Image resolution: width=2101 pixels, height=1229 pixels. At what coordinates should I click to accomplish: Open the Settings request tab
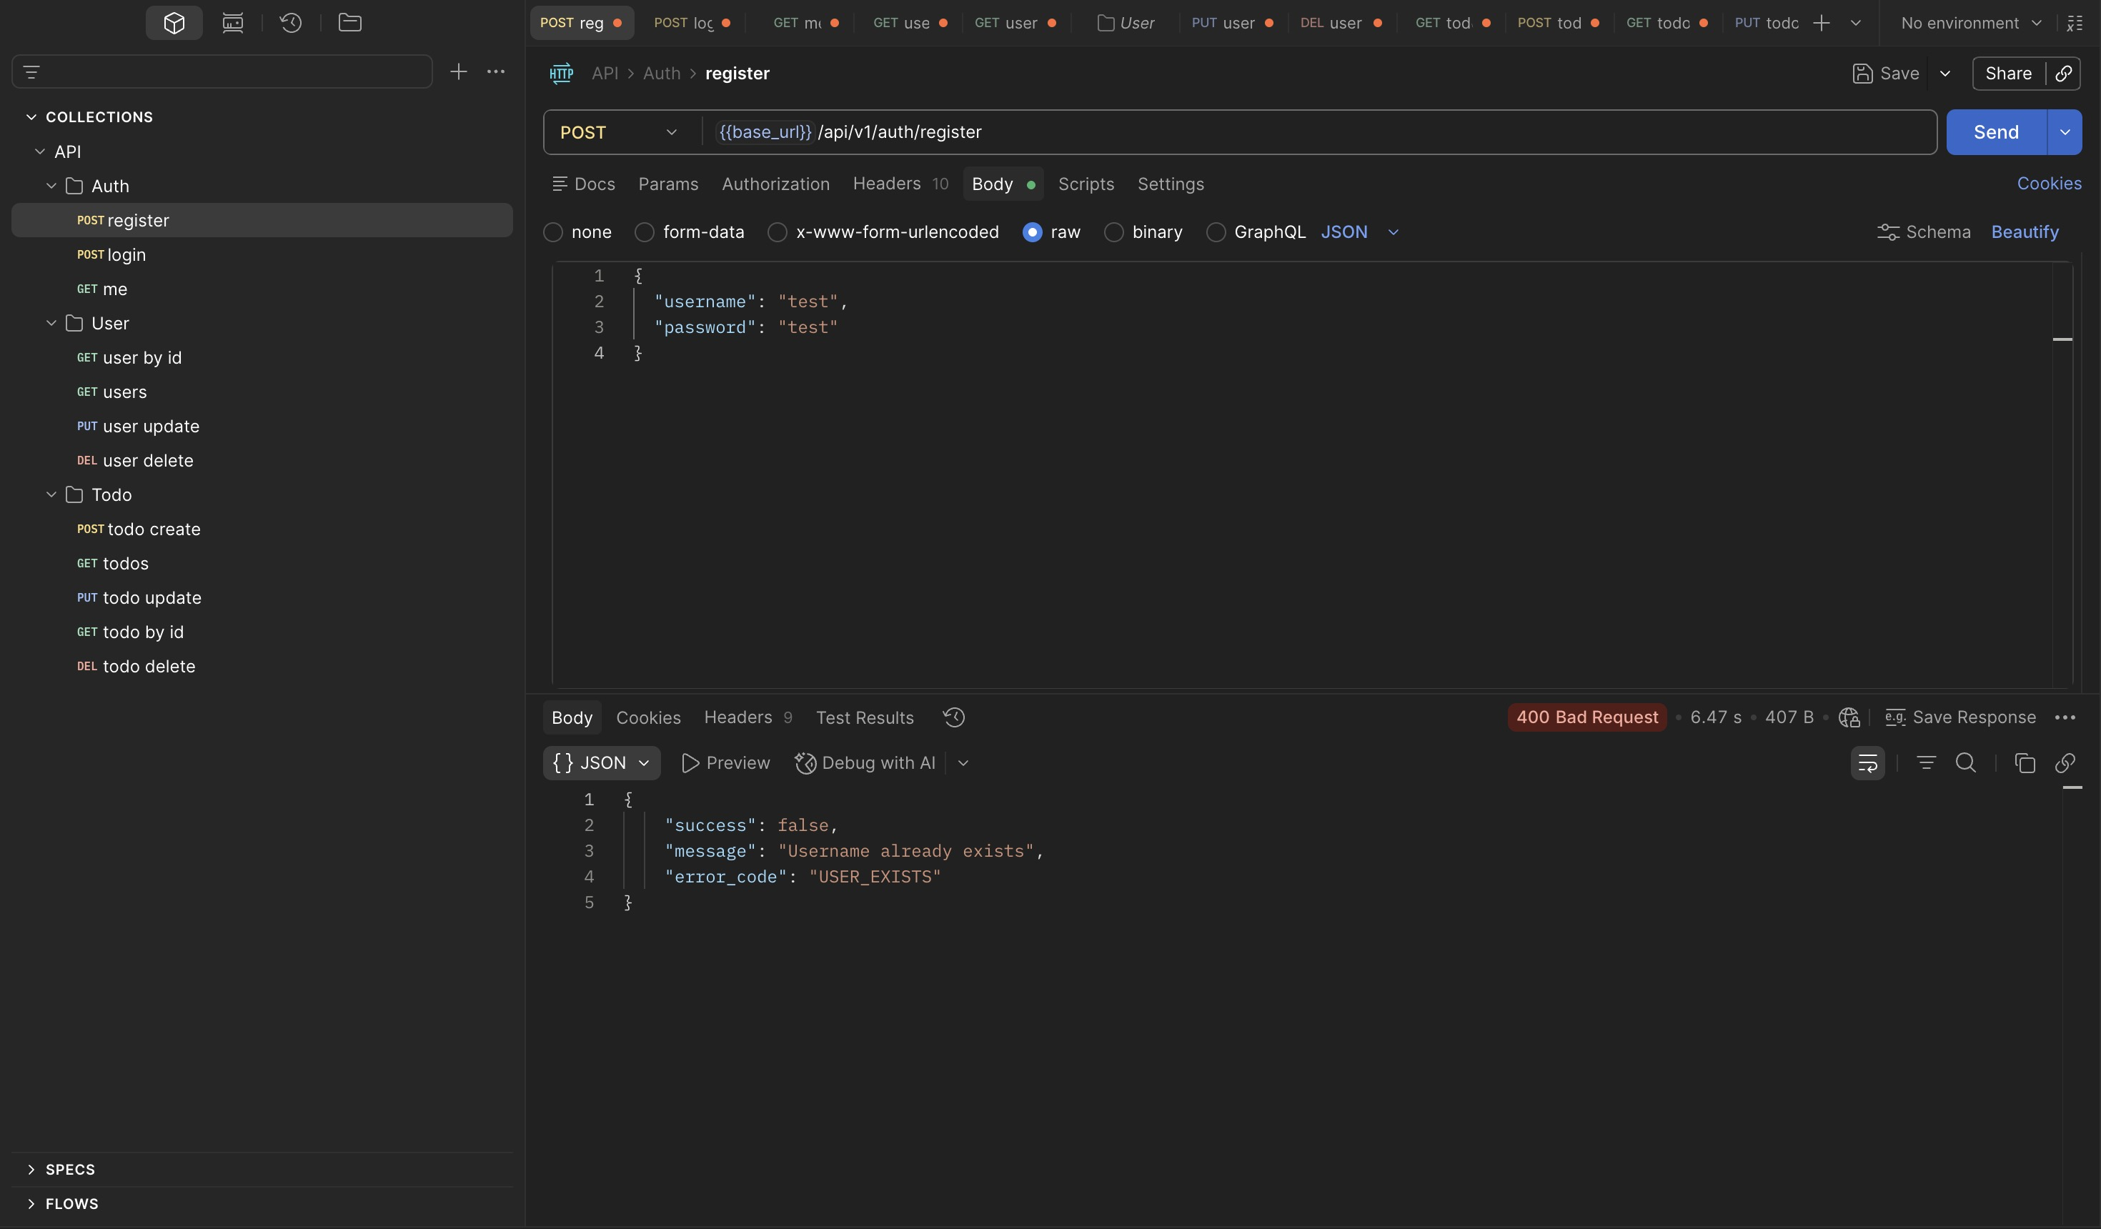coord(1171,184)
